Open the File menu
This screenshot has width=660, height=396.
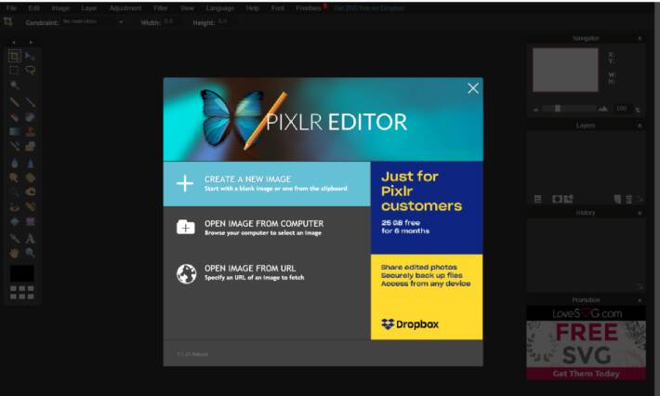coord(11,8)
